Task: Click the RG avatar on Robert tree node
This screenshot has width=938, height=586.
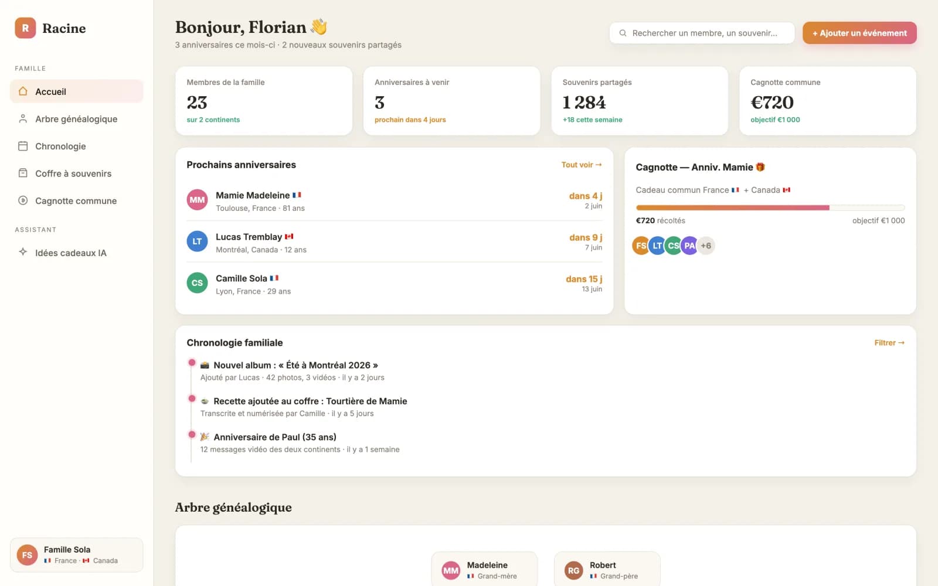Action: tap(573, 570)
